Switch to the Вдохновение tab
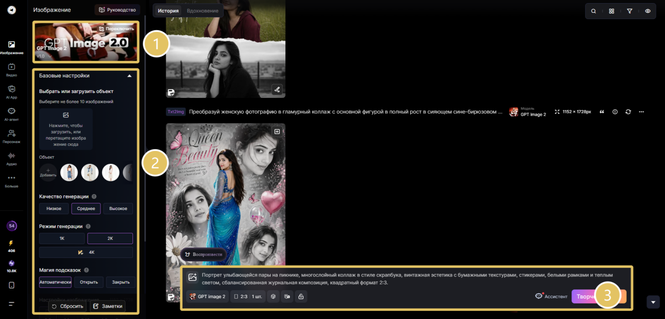The image size is (665, 319). pos(203,11)
